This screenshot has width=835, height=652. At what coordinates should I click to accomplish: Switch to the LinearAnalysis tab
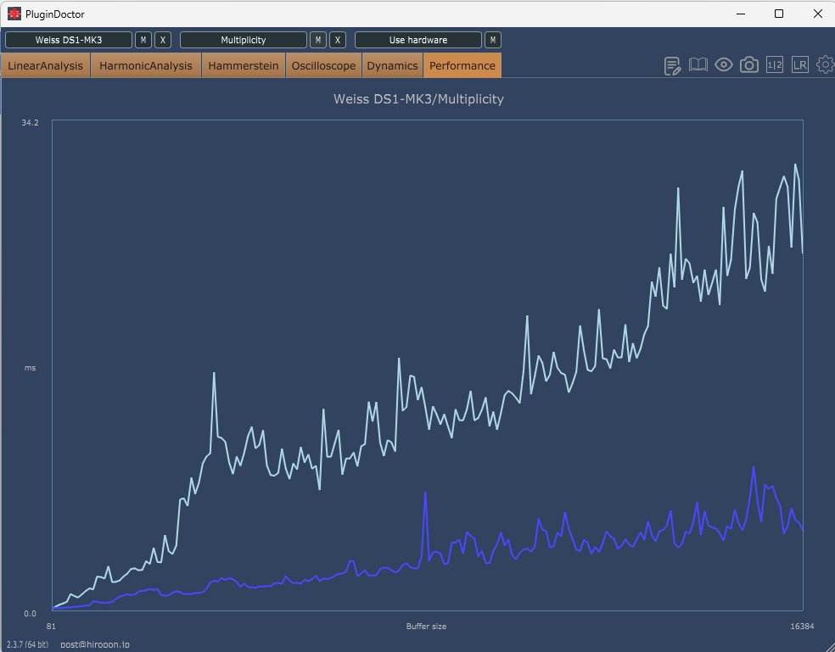(x=45, y=65)
